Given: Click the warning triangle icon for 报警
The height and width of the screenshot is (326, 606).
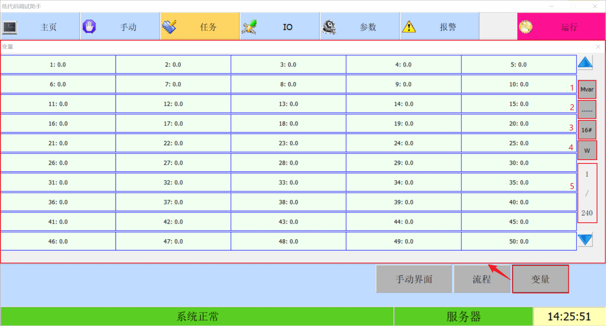Looking at the screenshot, I should [409, 27].
